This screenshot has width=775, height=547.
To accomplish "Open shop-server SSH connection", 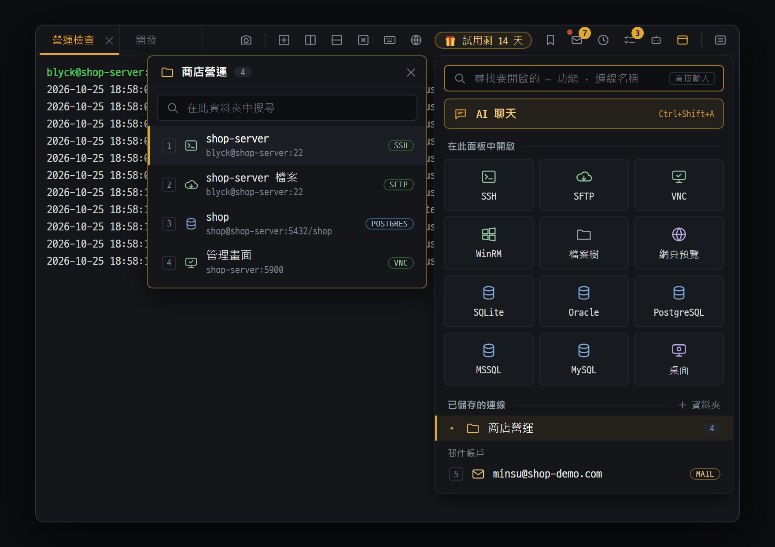I will tap(287, 146).
